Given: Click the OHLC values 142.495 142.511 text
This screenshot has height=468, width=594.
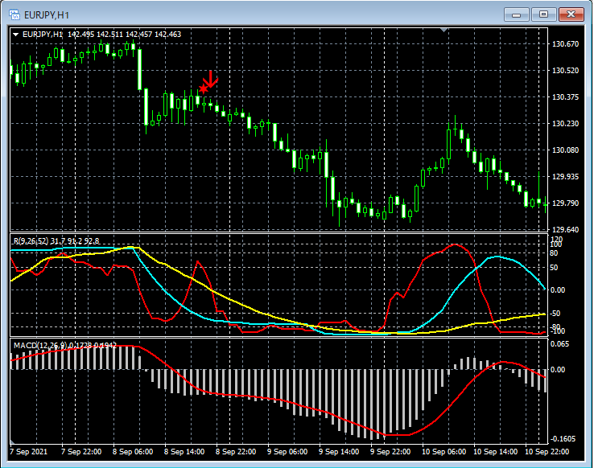Looking at the screenshot, I should (x=96, y=35).
